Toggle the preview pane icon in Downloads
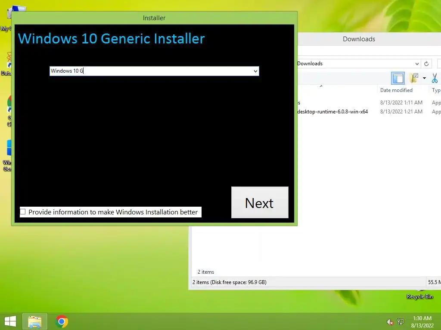This screenshot has height=330, width=441. (398, 78)
